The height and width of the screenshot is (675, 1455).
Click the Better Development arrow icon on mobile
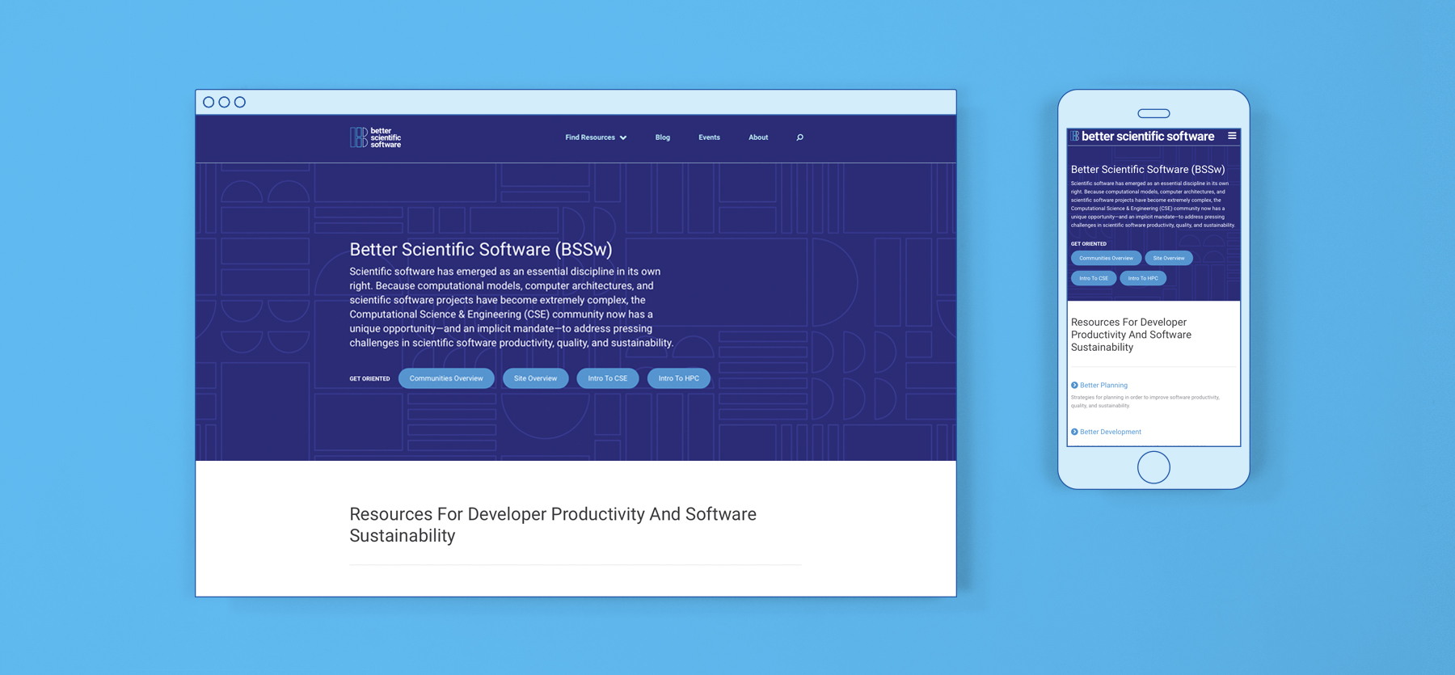(1074, 432)
